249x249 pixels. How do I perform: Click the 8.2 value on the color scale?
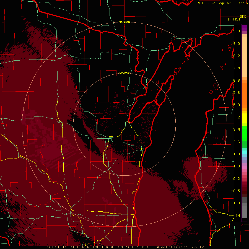pyautogui.click(x=237, y=56)
